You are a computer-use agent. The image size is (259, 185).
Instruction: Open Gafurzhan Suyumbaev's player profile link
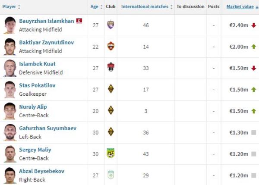[48, 128]
